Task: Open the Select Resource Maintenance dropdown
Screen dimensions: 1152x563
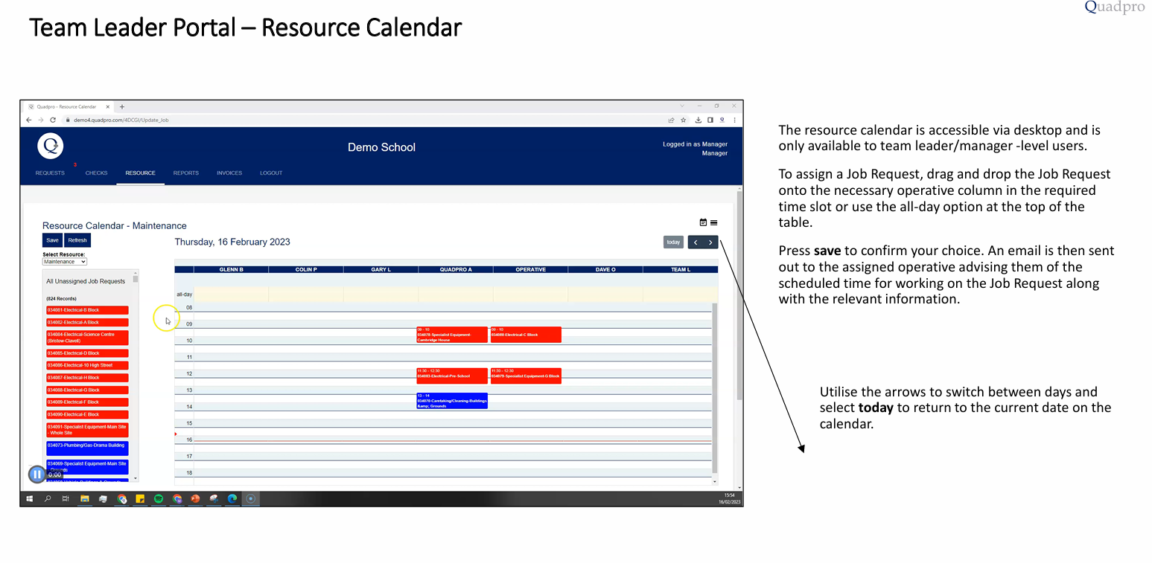Action: point(65,262)
